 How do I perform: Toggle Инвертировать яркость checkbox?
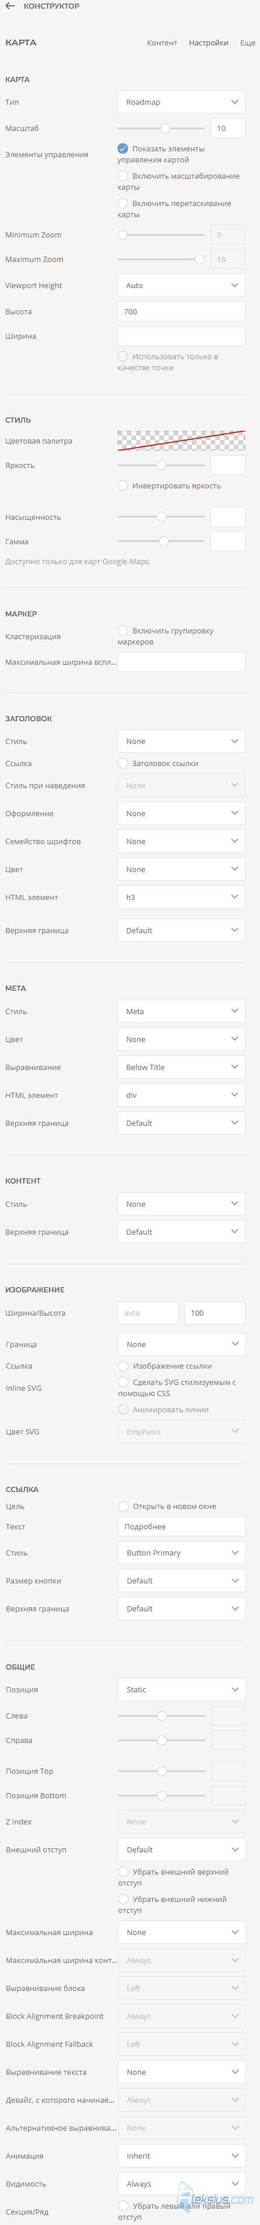(123, 486)
